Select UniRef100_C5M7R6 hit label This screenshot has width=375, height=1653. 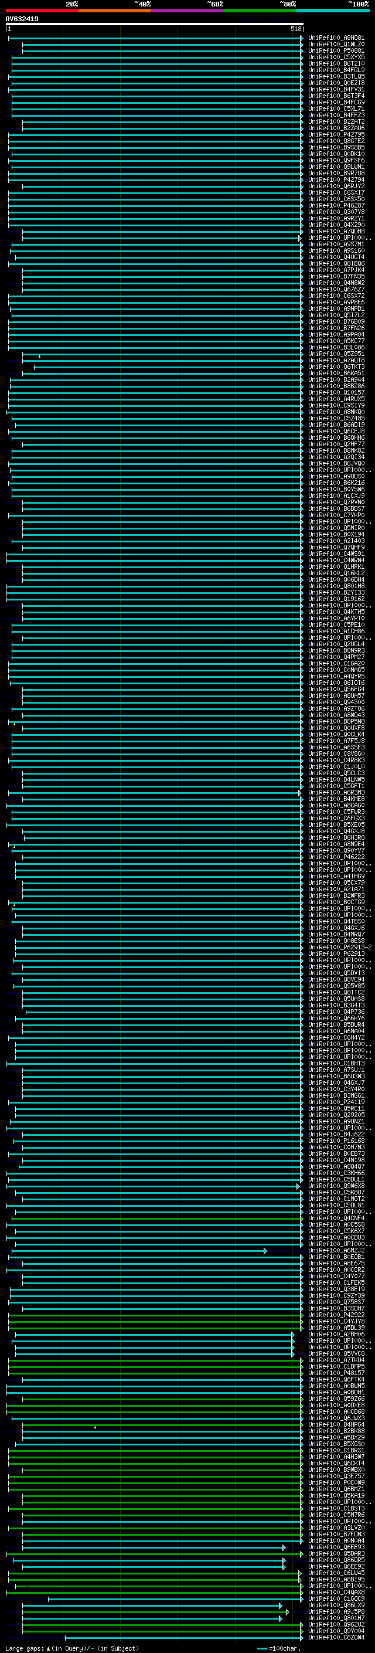pyautogui.click(x=336, y=1515)
